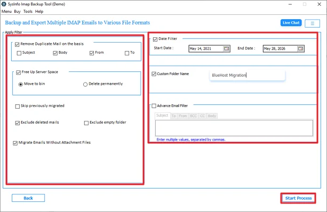
Task: Click the Back button
Action: pos(28,198)
